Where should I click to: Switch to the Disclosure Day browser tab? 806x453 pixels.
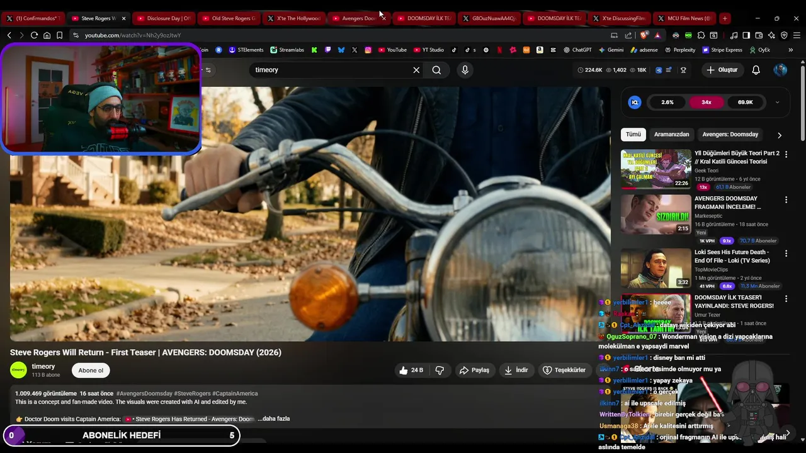tap(164, 18)
